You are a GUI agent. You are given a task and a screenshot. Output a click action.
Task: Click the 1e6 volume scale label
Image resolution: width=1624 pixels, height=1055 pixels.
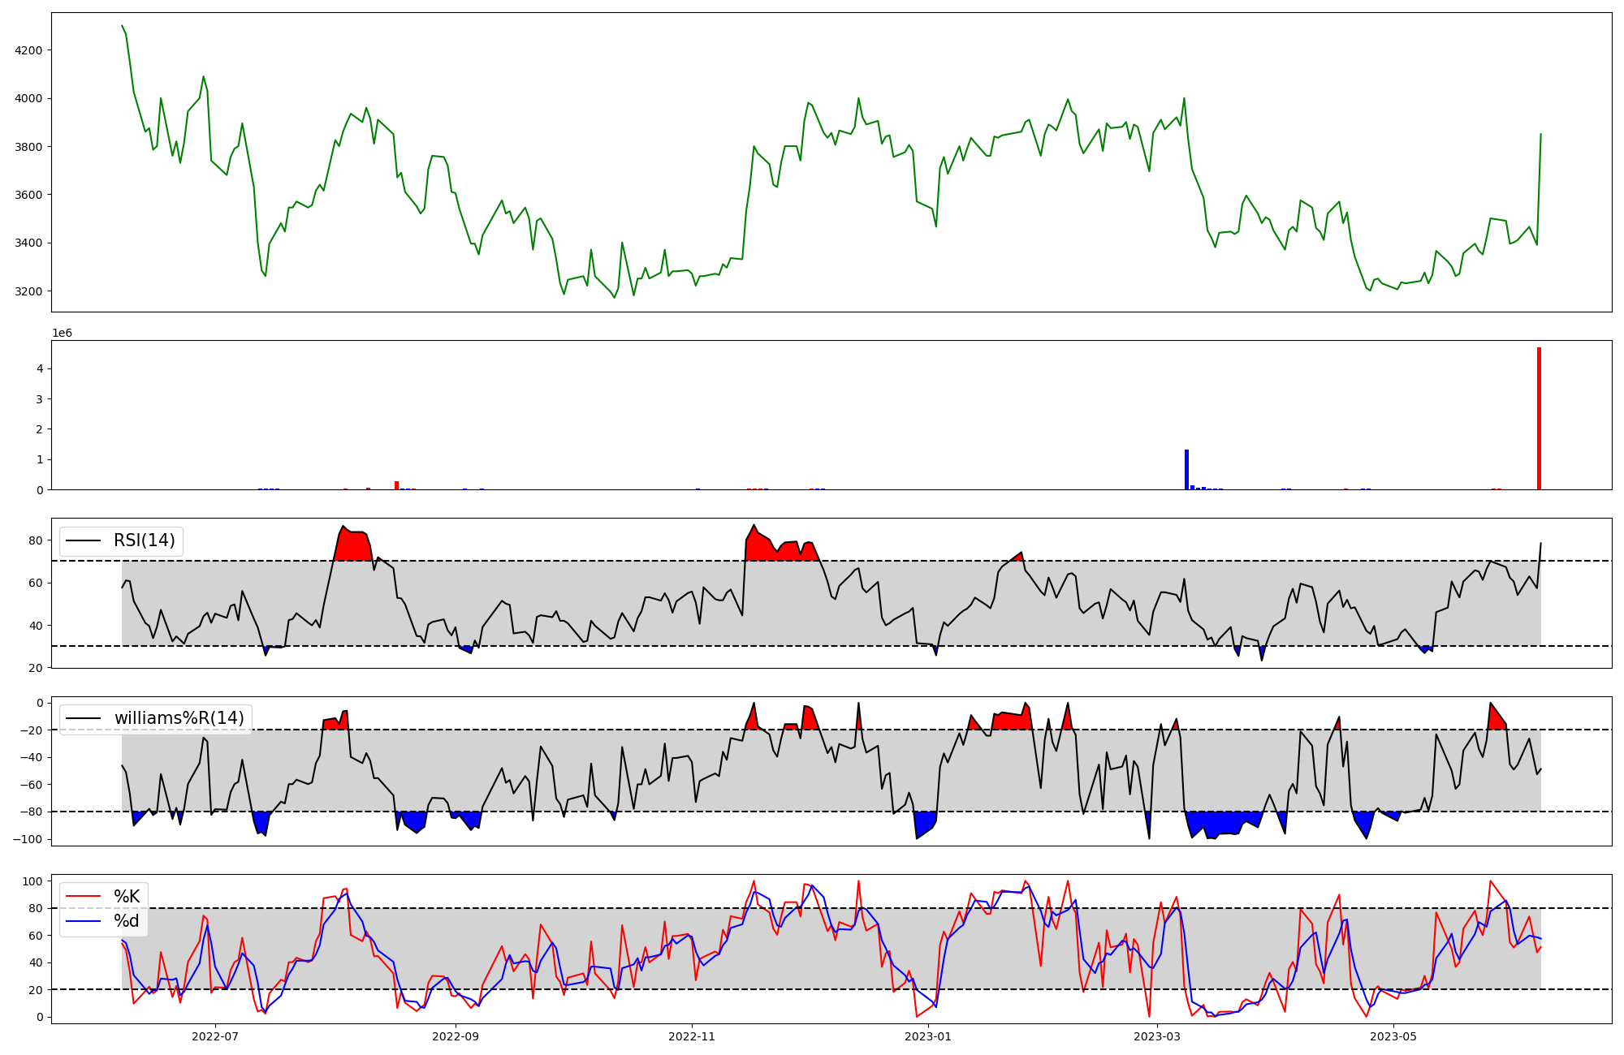point(63,334)
